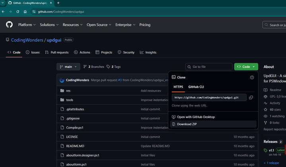This screenshot has width=286, height=167.
Task: Open the main branch selector dropdown
Action: click(x=68, y=67)
